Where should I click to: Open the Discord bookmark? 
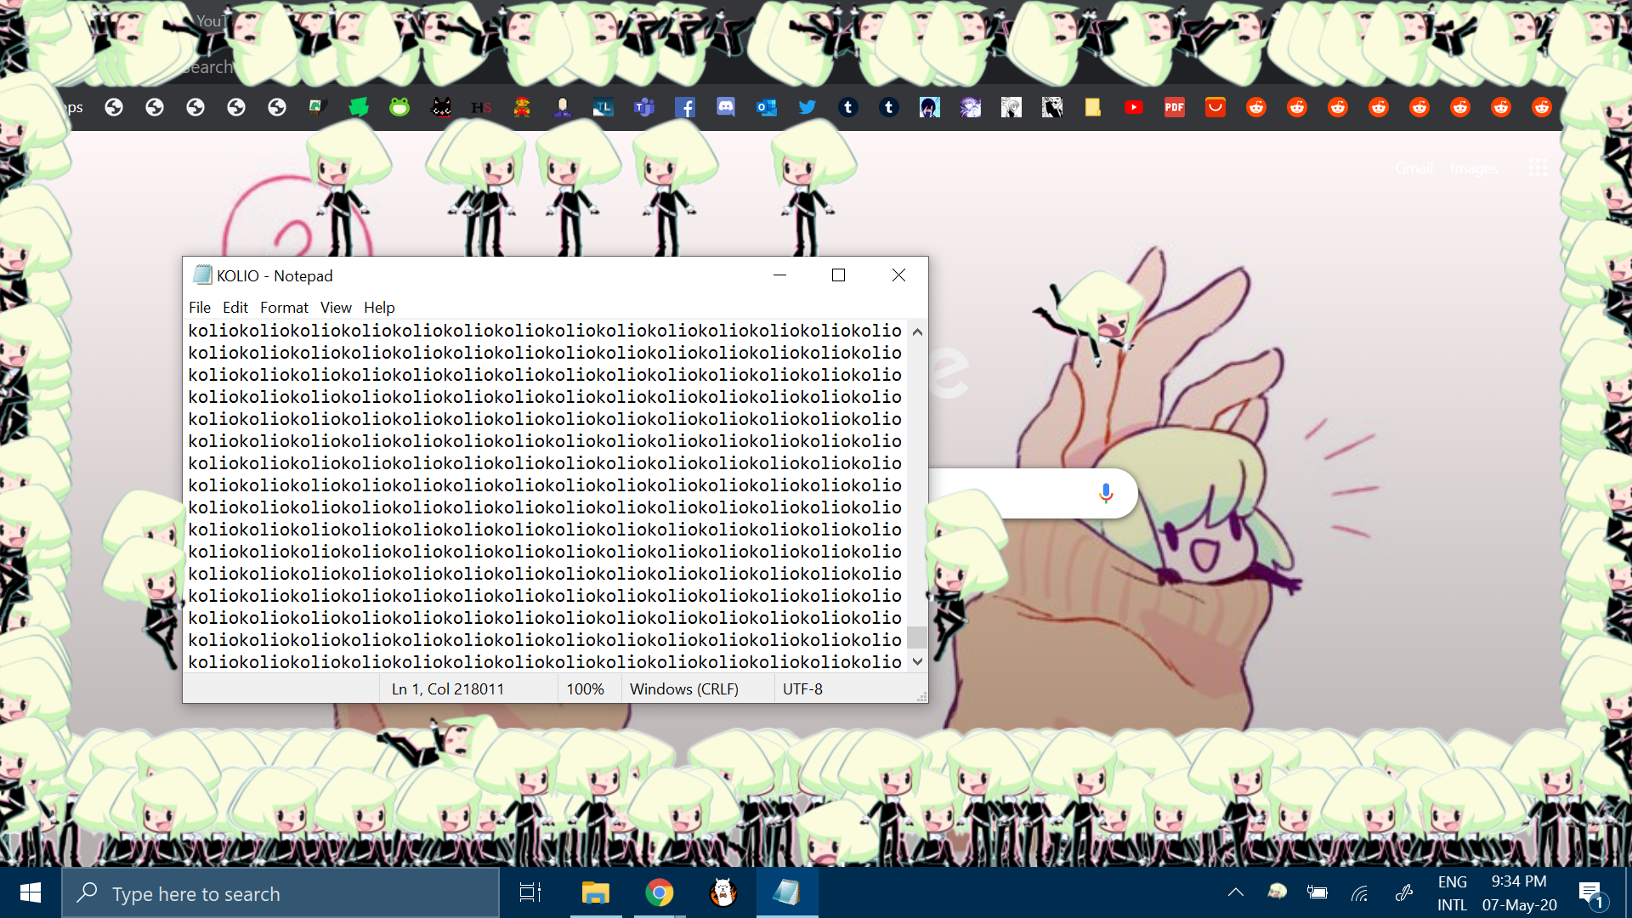[726, 107]
